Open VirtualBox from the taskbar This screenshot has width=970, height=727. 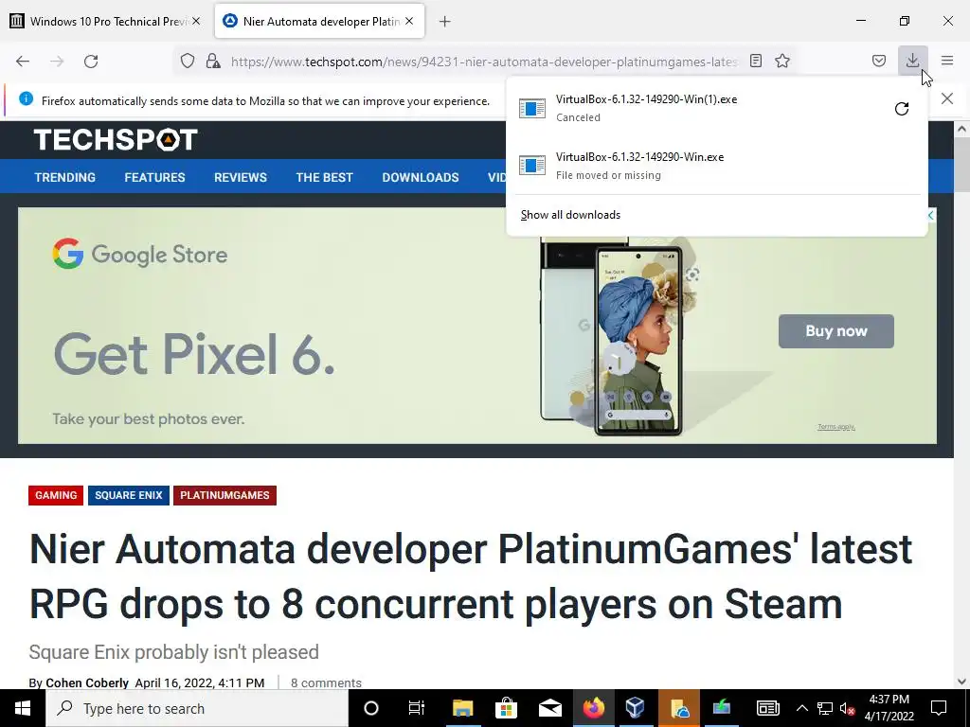coord(636,708)
